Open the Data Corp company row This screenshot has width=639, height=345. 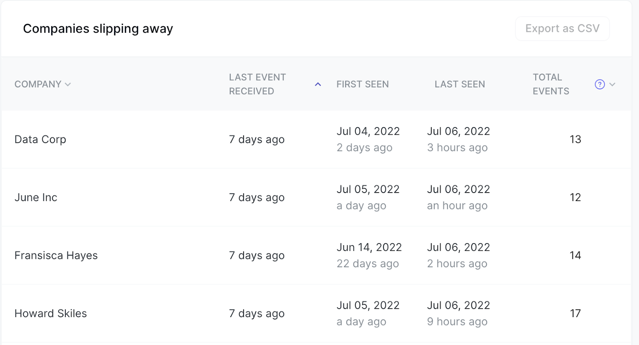point(40,140)
